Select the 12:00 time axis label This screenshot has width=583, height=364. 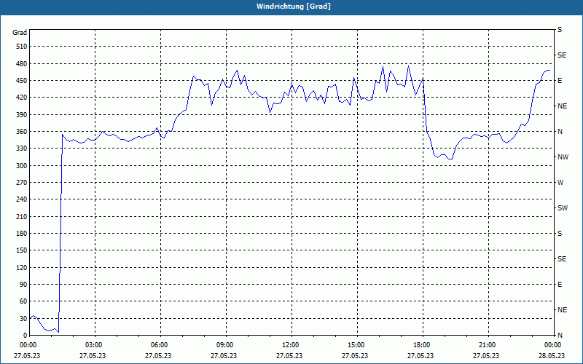click(291, 345)
